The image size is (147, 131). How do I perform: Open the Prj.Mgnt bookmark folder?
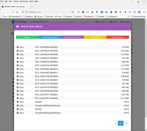pos(67,17)
